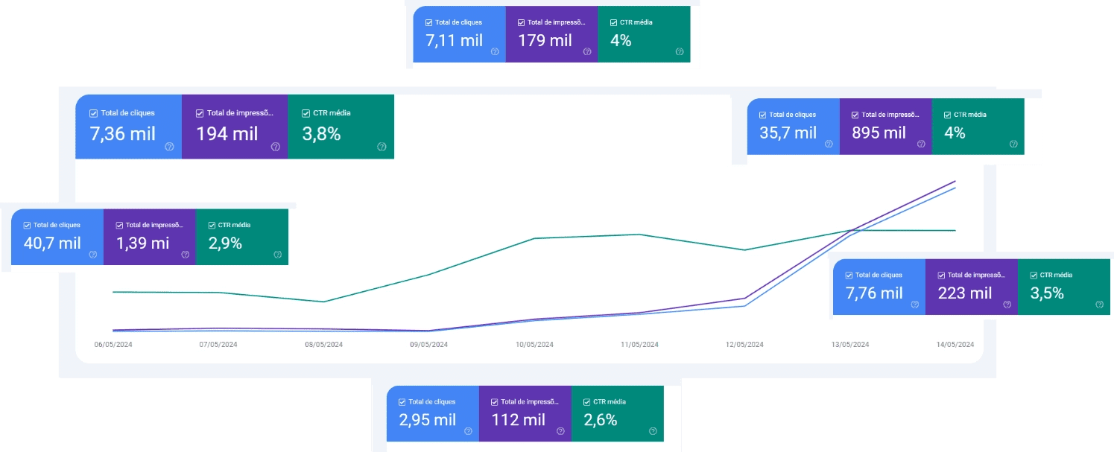Image resolution: width=1114 pixels, height=452 pixels.
Task: Select the 2,95 mil Total de cliques card
Action: 433,413
